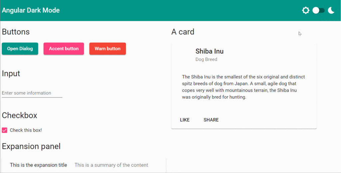Click the 'Buttons' section heading

(x=16, y=32)
